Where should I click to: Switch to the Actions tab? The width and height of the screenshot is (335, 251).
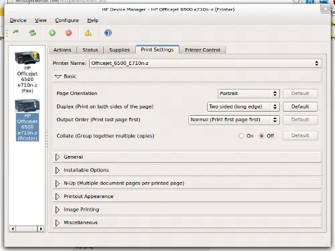tap(62, 50)
